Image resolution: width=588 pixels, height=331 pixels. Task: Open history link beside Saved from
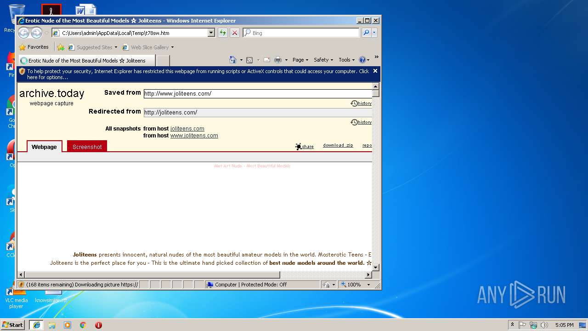pyautogui.click(x=361, y=103)
